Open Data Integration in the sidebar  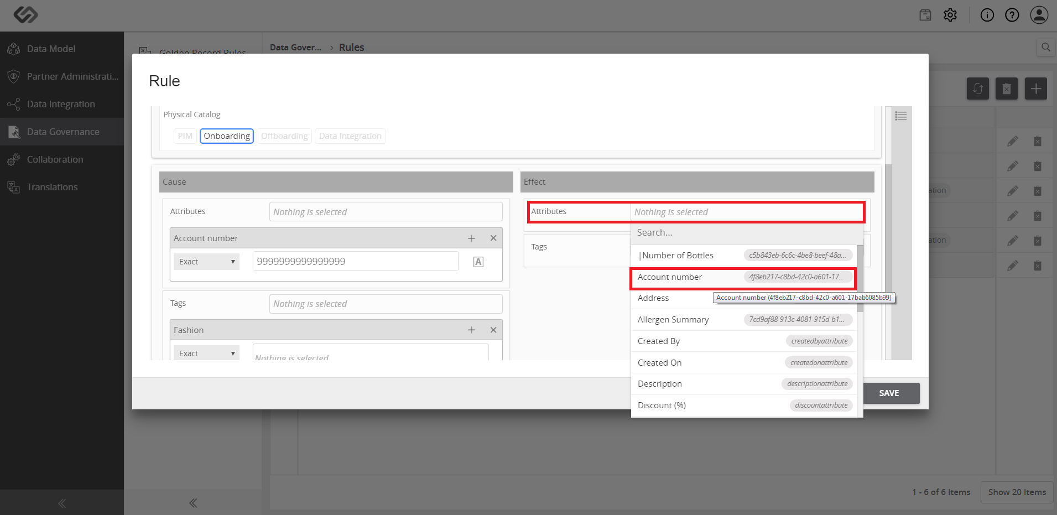[62, 104]
